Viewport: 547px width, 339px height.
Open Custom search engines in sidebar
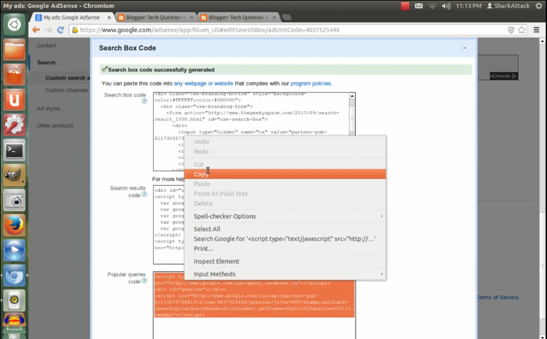click(68, 78)
